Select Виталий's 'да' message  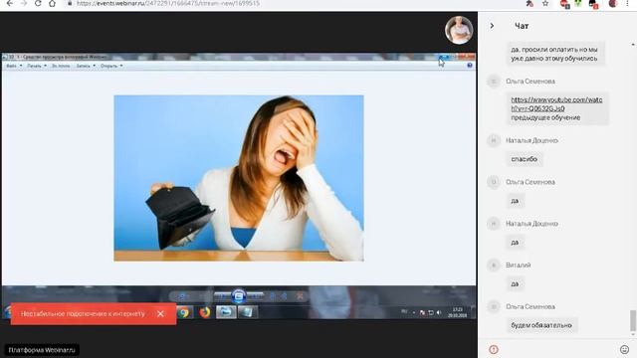[x=515, y=283]
